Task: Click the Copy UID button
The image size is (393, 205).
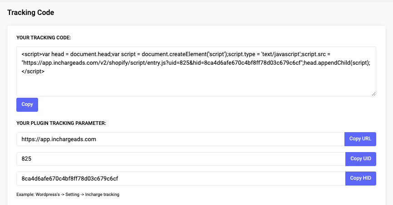Action: (x=361, y=159)
